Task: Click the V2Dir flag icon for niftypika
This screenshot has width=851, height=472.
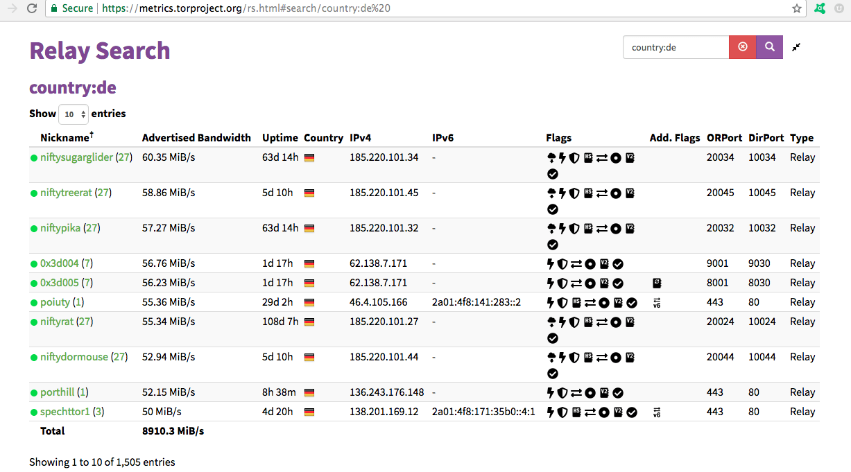Action: (x=630, y=228)
